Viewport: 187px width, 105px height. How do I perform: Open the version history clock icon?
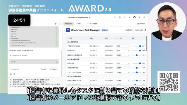124,17
